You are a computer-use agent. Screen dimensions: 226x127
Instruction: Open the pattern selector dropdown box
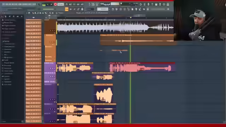(x=102, y=9)
